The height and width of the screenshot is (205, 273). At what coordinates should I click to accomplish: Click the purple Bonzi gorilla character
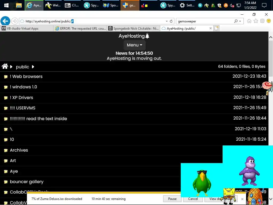249,171
